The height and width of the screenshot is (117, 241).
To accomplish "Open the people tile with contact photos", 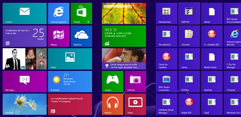I will (25, 59).
